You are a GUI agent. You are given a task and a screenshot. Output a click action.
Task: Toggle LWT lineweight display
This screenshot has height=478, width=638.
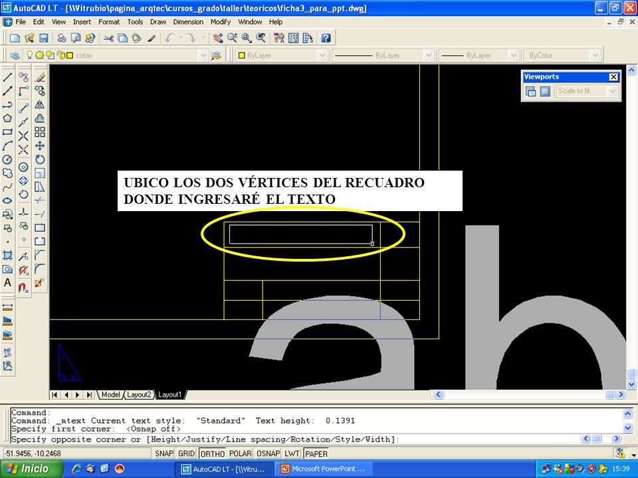click(292, 453)
